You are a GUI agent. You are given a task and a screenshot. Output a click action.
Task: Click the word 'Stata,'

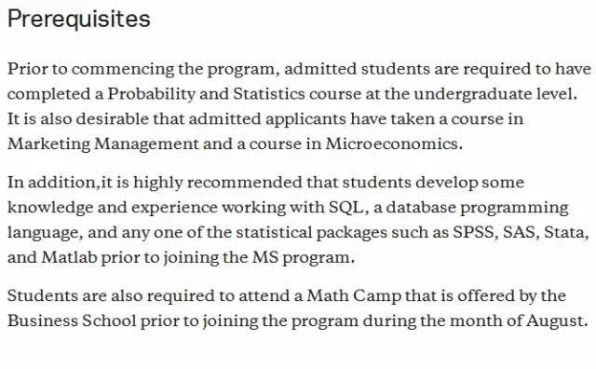[566, 232]
